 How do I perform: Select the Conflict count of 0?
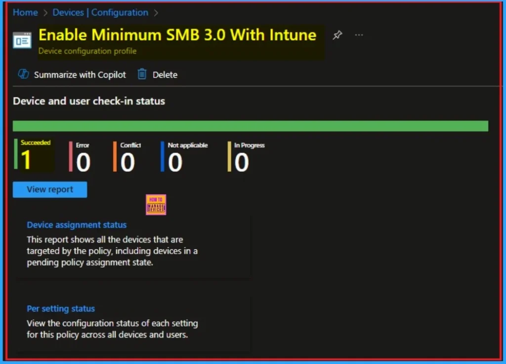pos(127,162)
